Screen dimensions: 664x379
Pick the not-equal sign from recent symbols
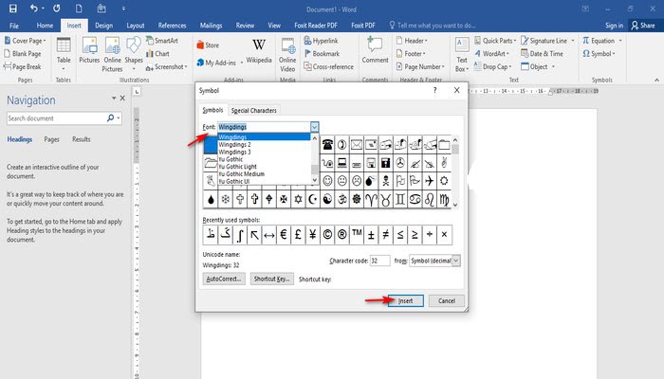386,235
